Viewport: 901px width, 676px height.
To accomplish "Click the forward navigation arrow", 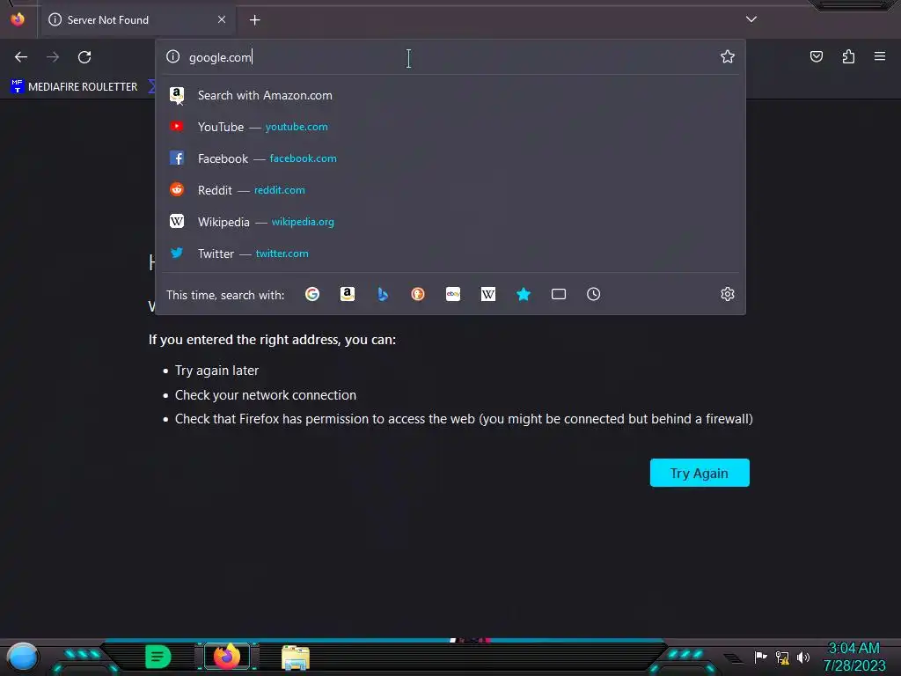I will click(53, 57).
